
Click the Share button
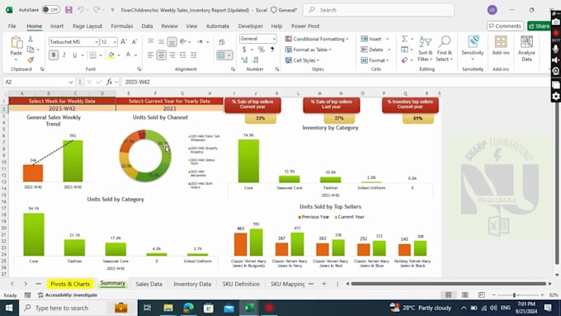tap(539, 26)
